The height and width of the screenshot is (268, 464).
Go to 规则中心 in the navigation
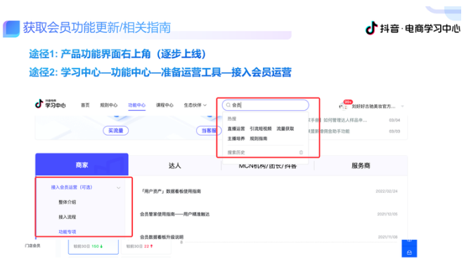pos(108,105)
